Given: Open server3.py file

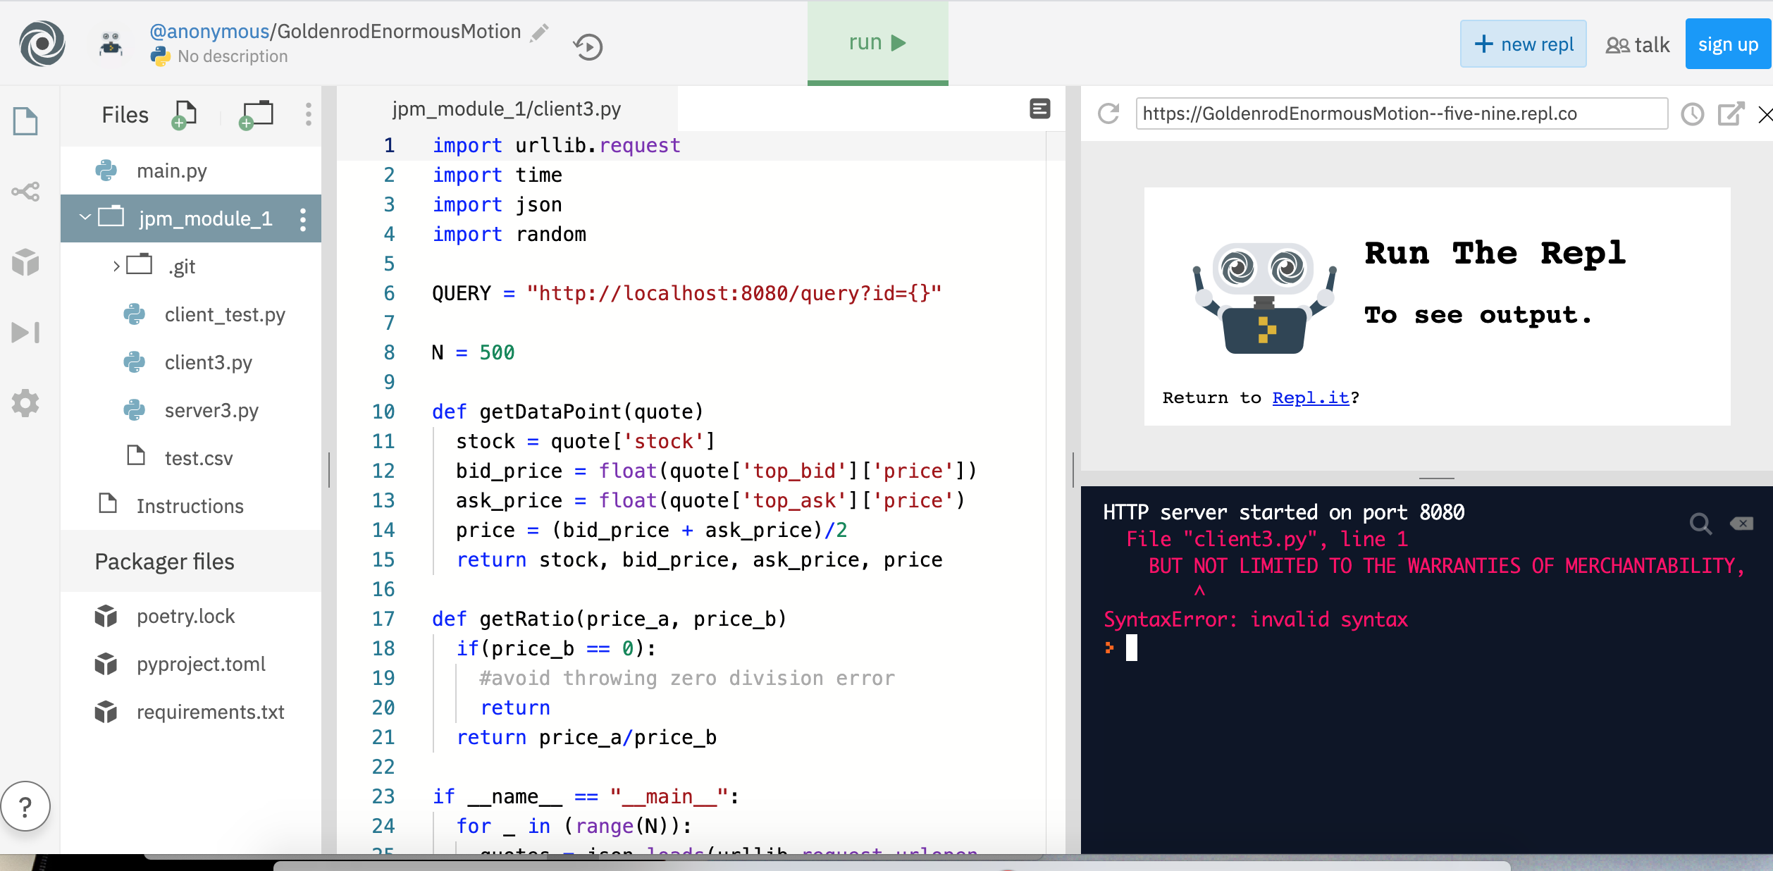Looking at the screenshot, I should 191,410.
